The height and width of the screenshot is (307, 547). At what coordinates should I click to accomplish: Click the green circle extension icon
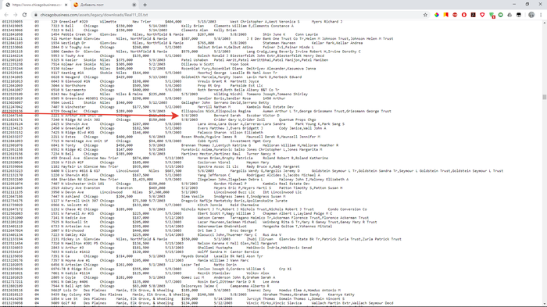point(501,15)
